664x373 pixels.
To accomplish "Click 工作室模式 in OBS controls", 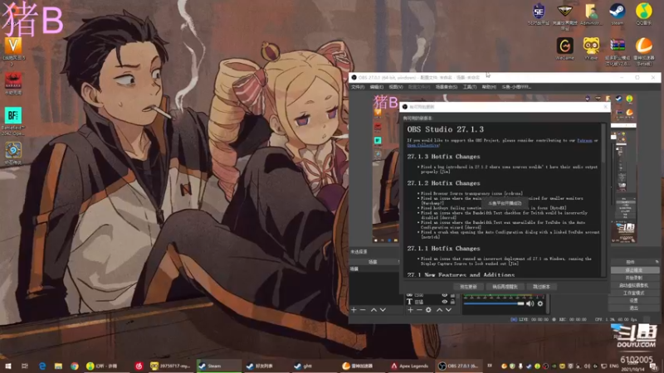I will 634,293.
